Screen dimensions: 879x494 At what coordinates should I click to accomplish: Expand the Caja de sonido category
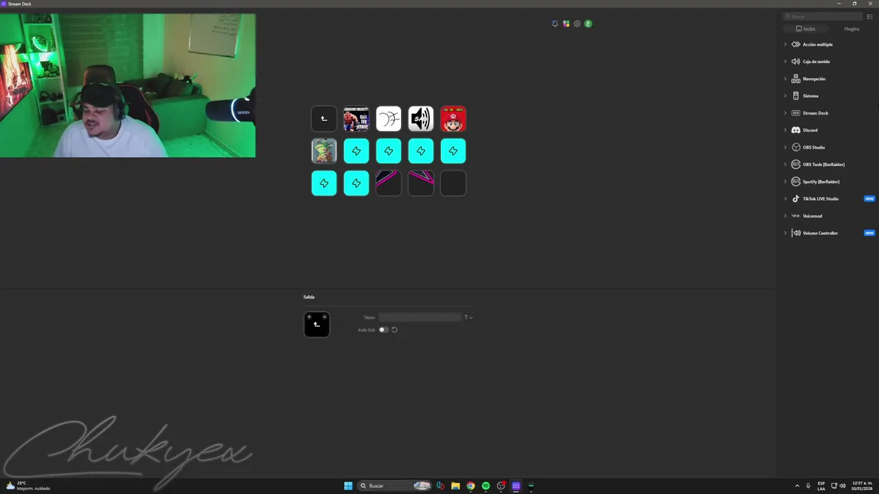(786, 62)
